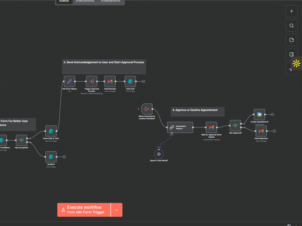
Task: Select the '3. Send Acknowledgement to User' sticky note
Action: pos(104,67)
